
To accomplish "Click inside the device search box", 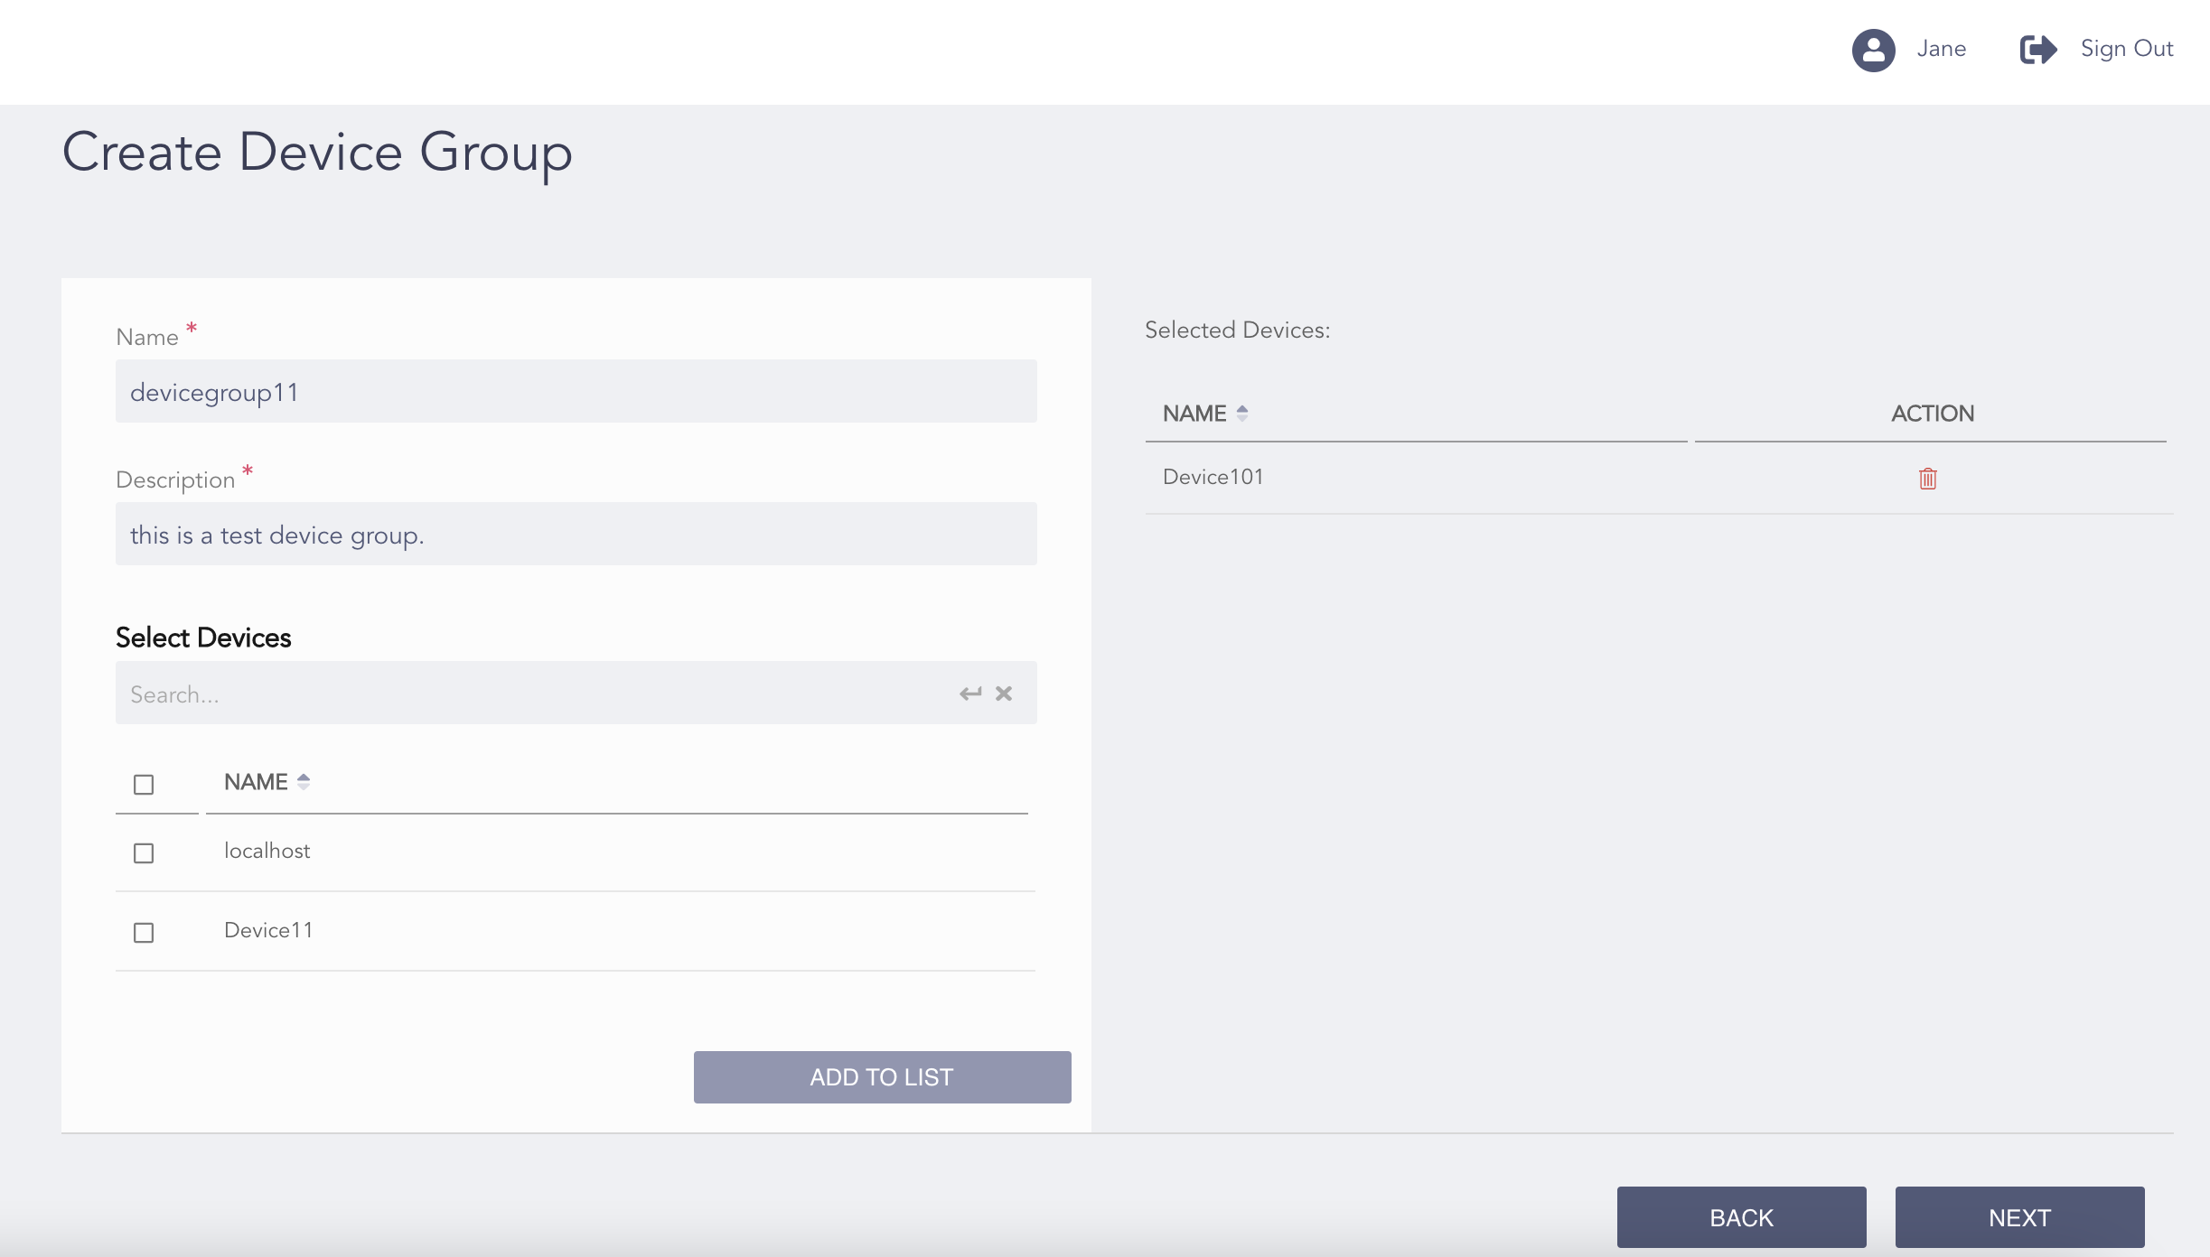I will pos(452,694).
